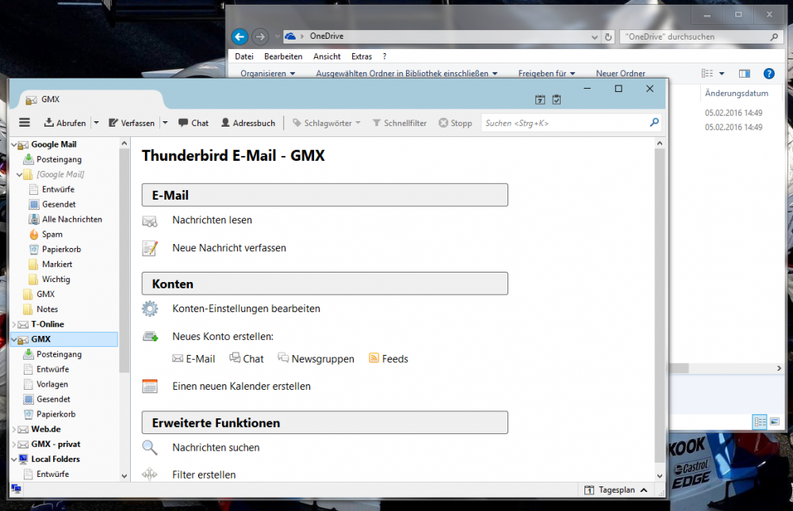Expand the T-Online account
Viewport: 793px width, 511px height.
14,325
